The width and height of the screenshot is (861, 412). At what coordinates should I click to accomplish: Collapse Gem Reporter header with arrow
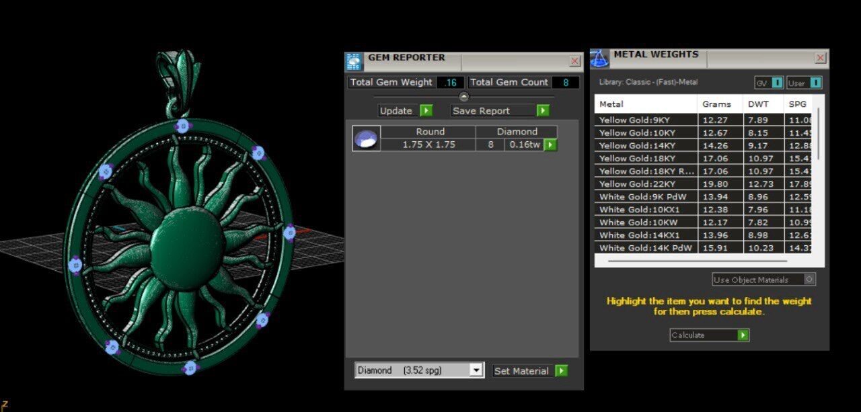point(463,97)
